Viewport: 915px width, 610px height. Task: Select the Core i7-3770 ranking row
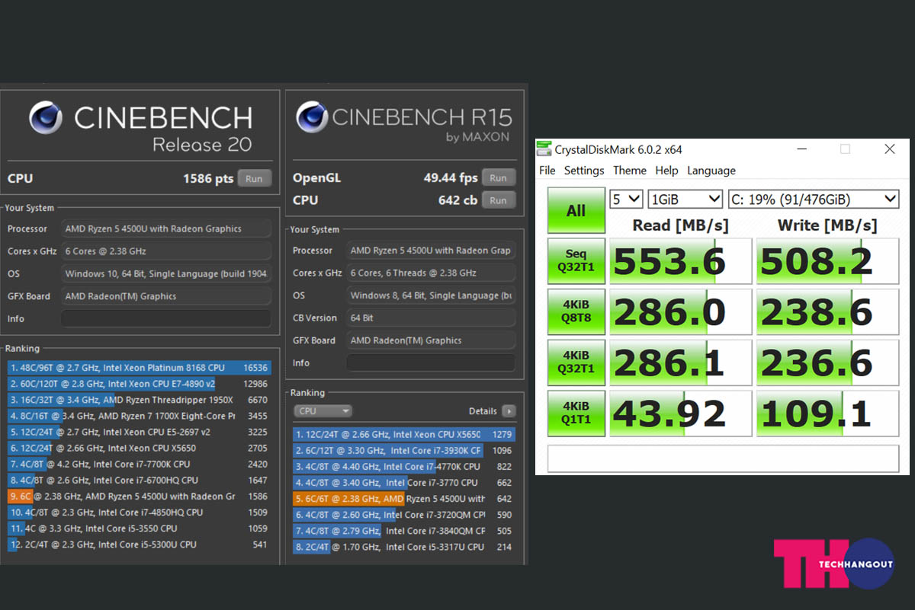click(x=404, y=482)
